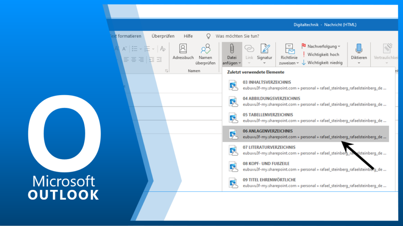
Task: Open the bullet list dropdown arrow
Action: [x=140, y=49]
